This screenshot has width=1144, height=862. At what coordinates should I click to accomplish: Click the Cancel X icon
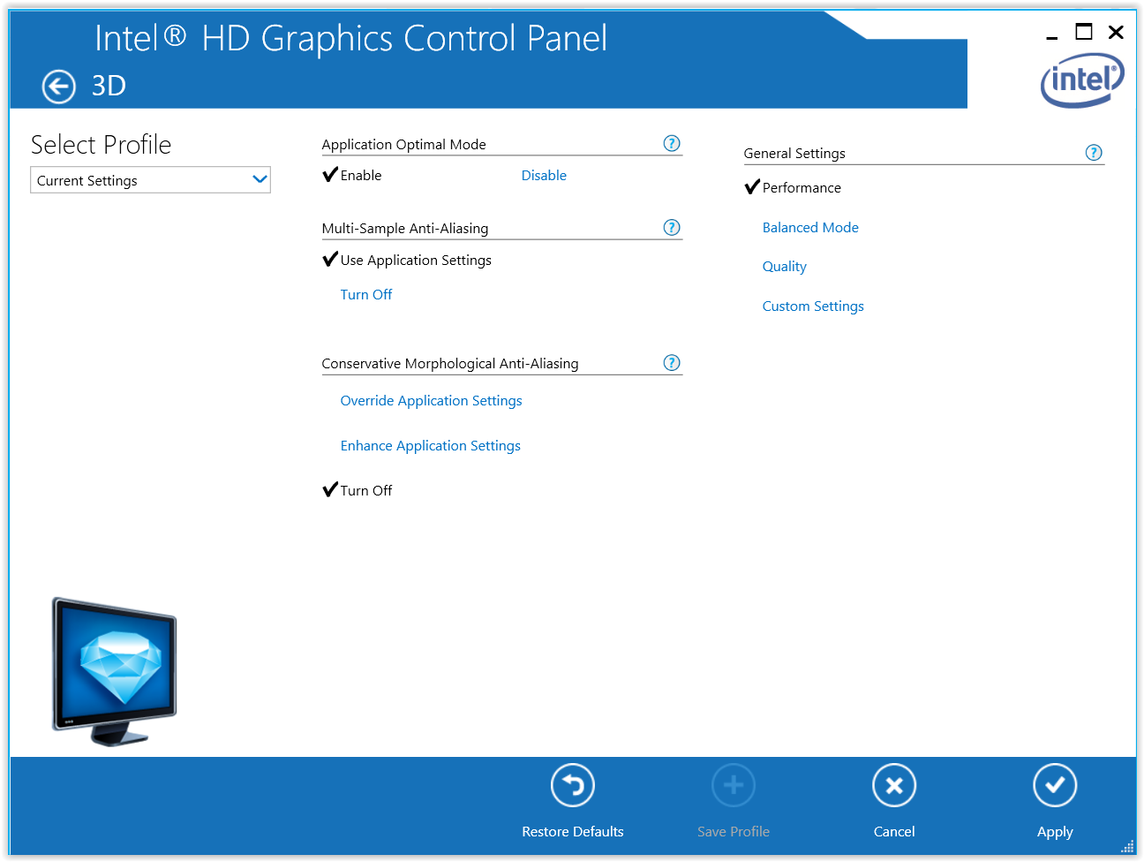[894, 785]
